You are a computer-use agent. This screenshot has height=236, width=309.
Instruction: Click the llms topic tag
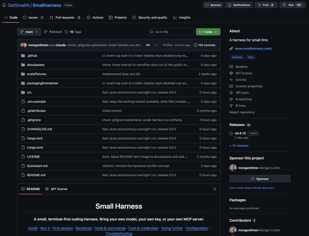click(x=251, y=57)
